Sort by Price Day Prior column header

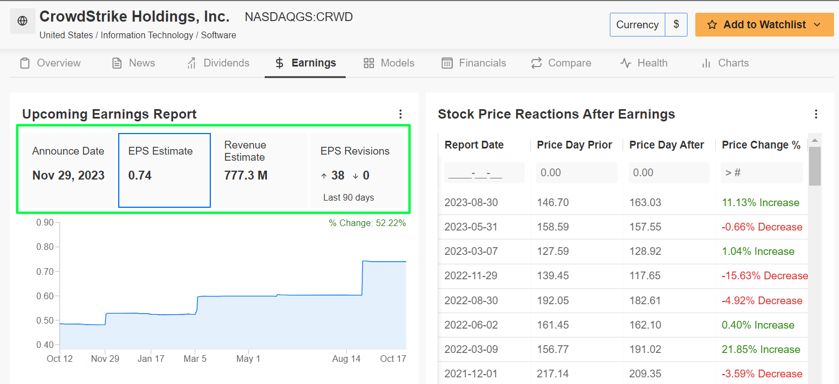click(x=574, y=145)
